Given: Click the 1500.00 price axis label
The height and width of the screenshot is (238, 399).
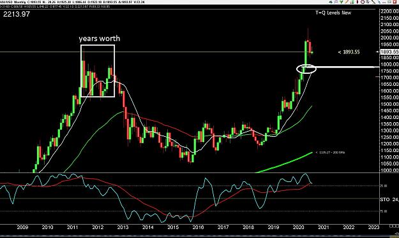Looking at the screenshot, I should pos(390,104).
